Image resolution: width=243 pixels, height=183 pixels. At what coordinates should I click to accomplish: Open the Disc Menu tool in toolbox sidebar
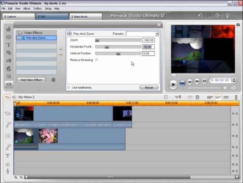click(9, 53)
